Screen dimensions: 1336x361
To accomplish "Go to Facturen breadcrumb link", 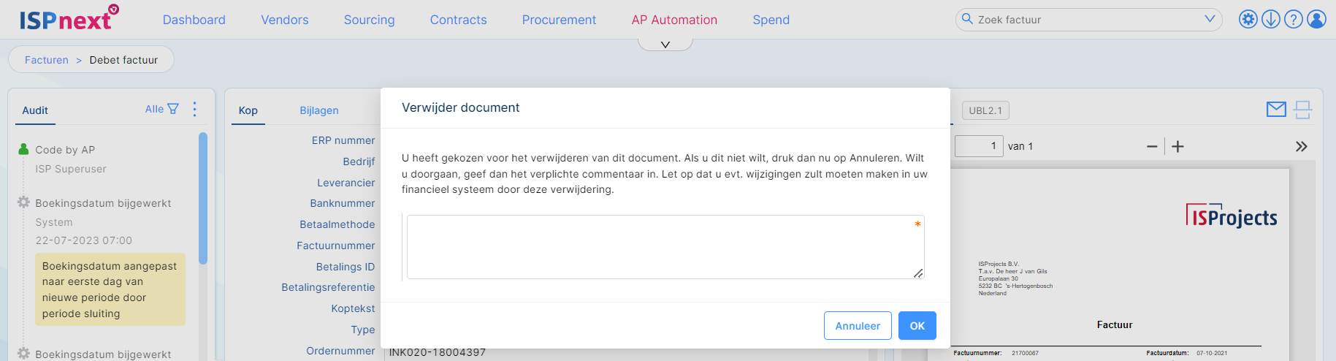I will (x=47, y=60).
